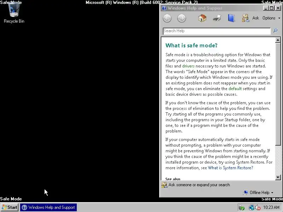
Task: Maximize the Help and Support window
Action: (x=271, y=8)
